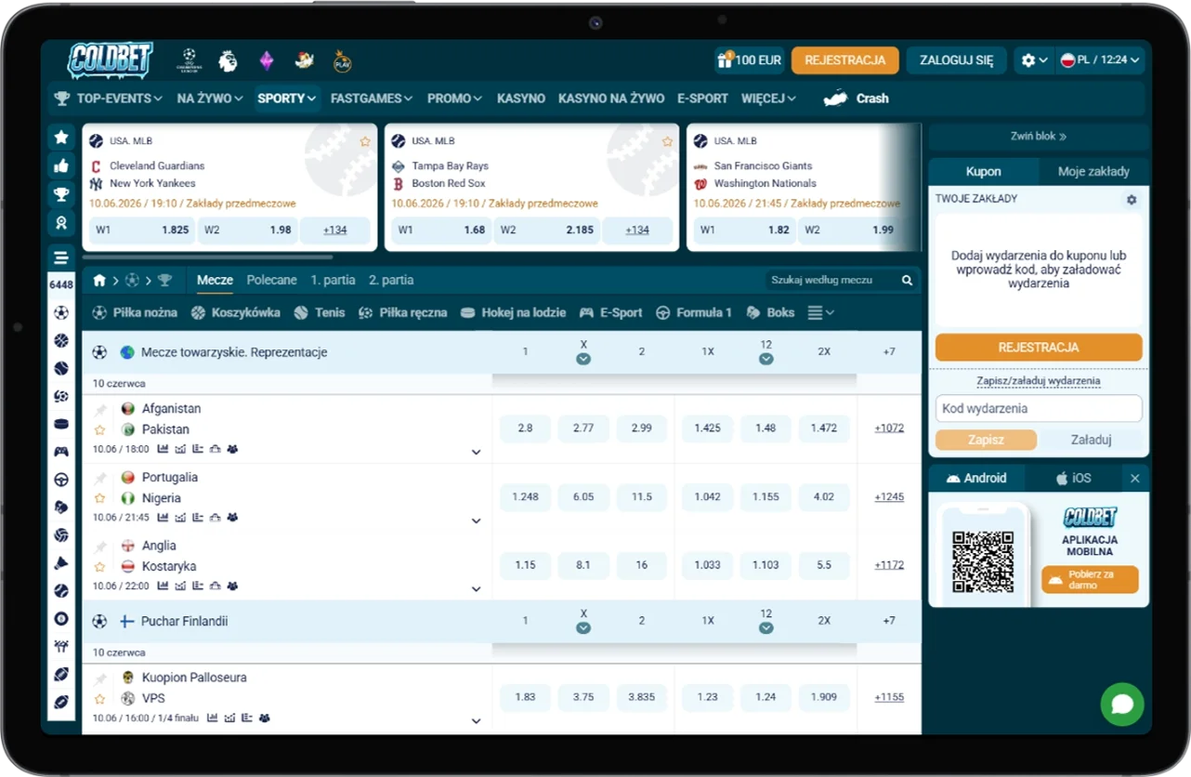Click the QR code for mobile app
The image size is (1191, 777).
(x=983, y=561)
